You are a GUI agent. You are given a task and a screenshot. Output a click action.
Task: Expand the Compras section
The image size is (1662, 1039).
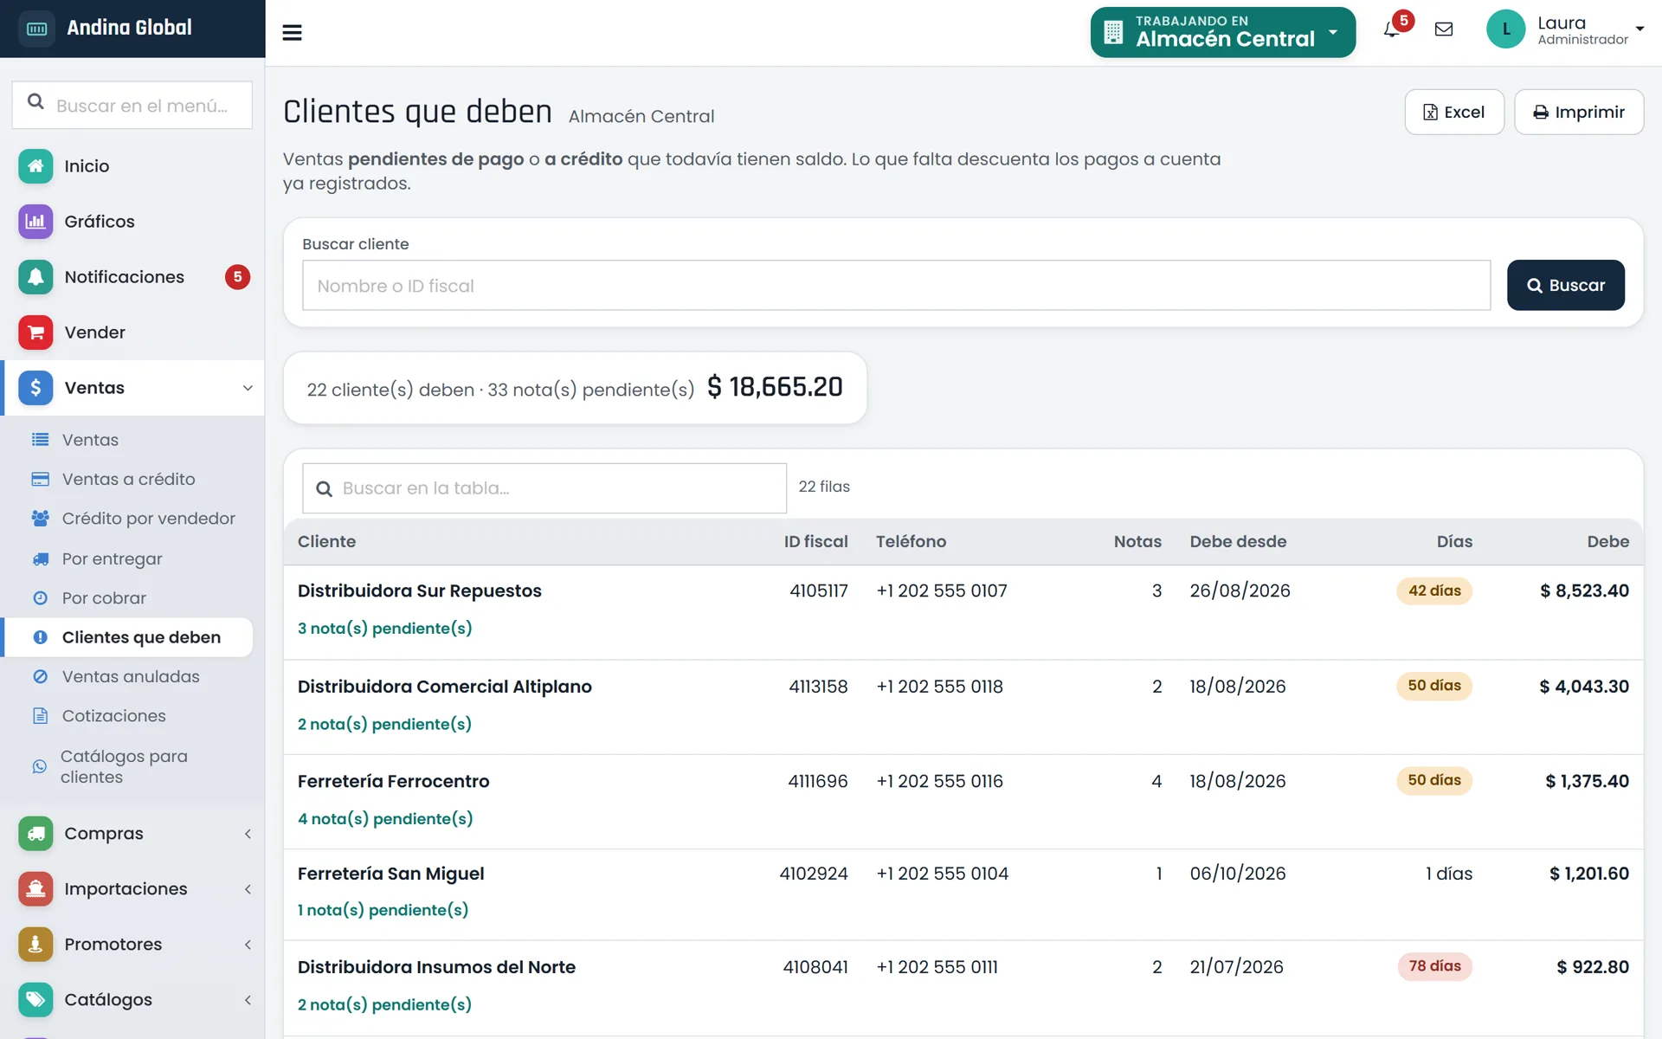(x=132, y=834)
